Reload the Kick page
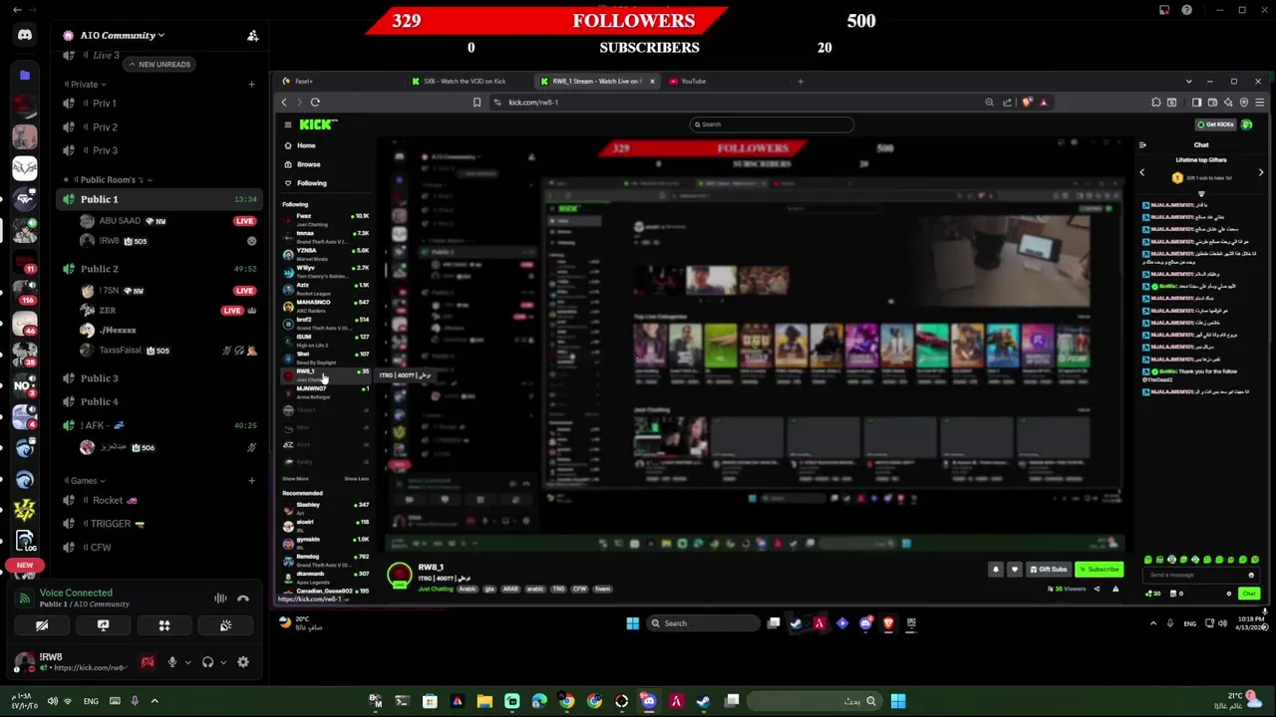1276x717 pixels. pos(315,102)
